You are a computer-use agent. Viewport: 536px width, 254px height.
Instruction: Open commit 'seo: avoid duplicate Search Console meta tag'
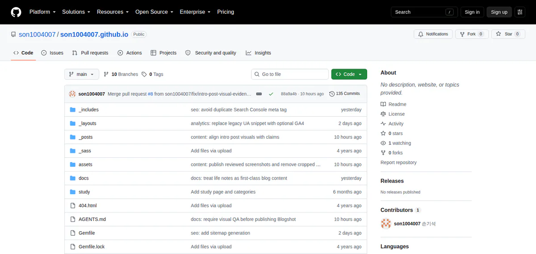(x=239, y=110)
